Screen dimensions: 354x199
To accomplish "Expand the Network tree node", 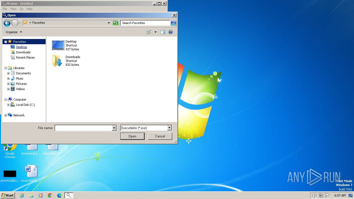I will coord(6,115).
